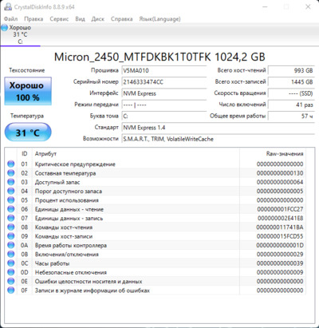Open the Файл menu
The image size is (319, 328).
(x=11, y=19)
